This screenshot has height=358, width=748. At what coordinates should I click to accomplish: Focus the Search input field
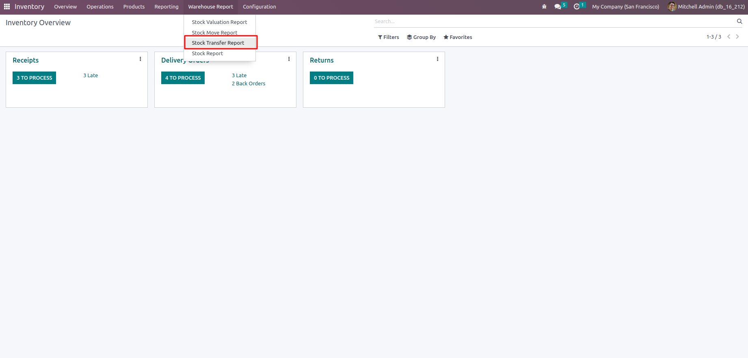pos(552,21)
